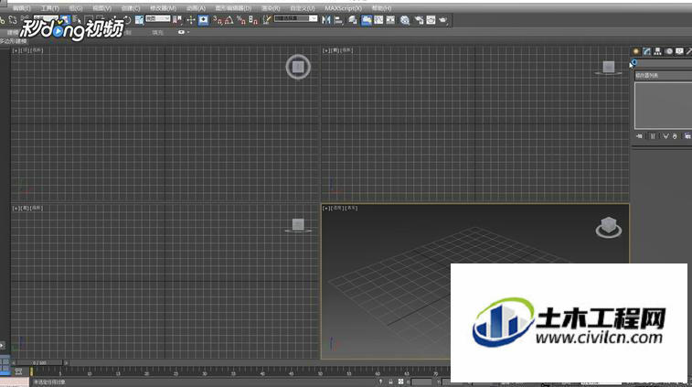Click Configure Modifier Sets icon
The width and height of the screenshot is (692, 387).
687,136
